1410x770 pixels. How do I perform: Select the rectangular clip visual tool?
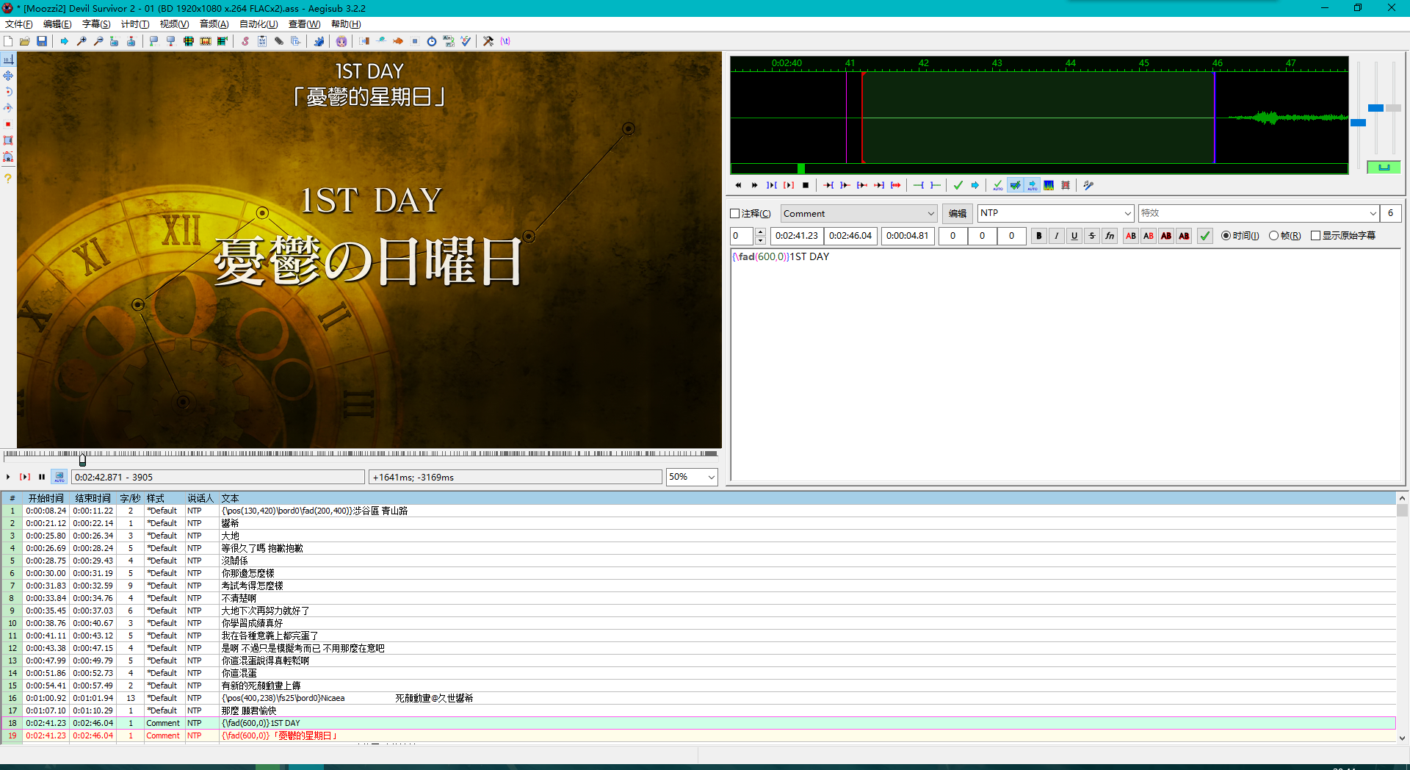8,140
